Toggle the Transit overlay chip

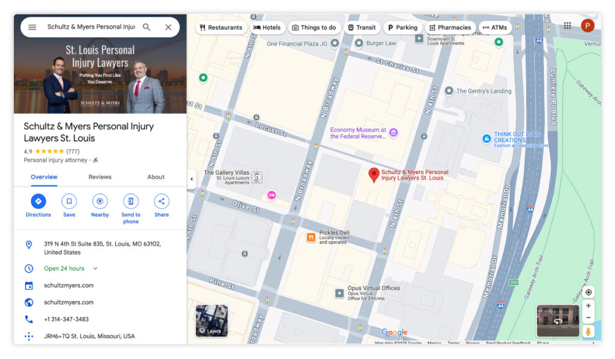[362, 27]
